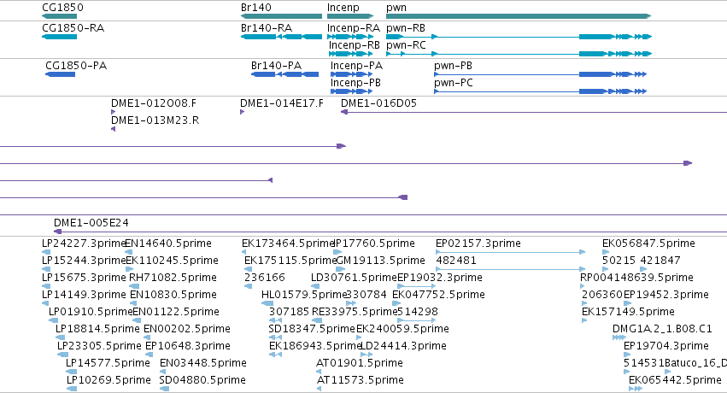Click the DMG1A.2_1.B08.C1 label
727x393 pixels.
[x=662, y=329]
